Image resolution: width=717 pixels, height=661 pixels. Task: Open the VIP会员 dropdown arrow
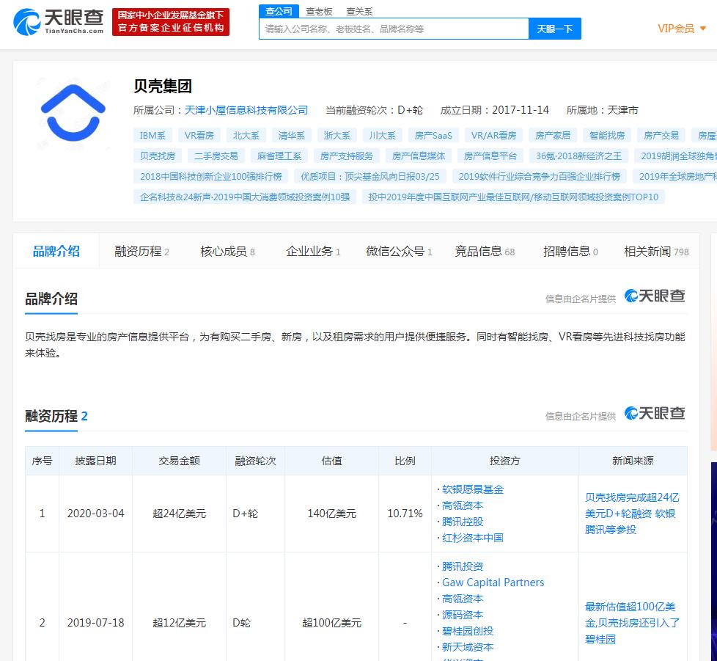(703, 29)
